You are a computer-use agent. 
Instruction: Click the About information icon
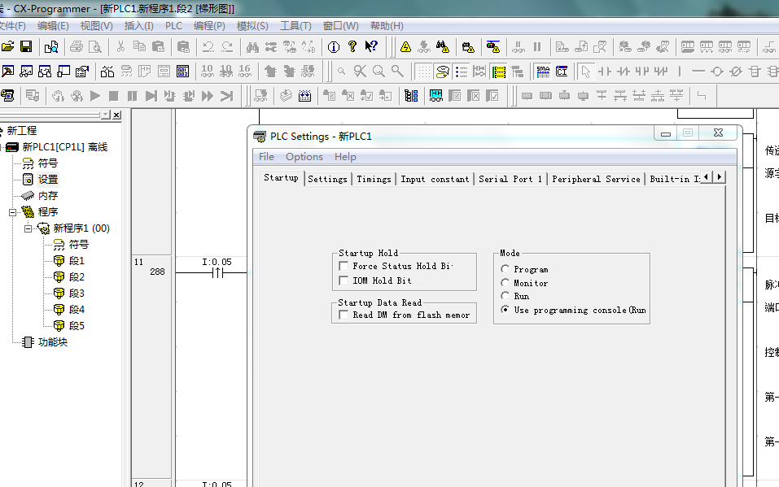334,47
